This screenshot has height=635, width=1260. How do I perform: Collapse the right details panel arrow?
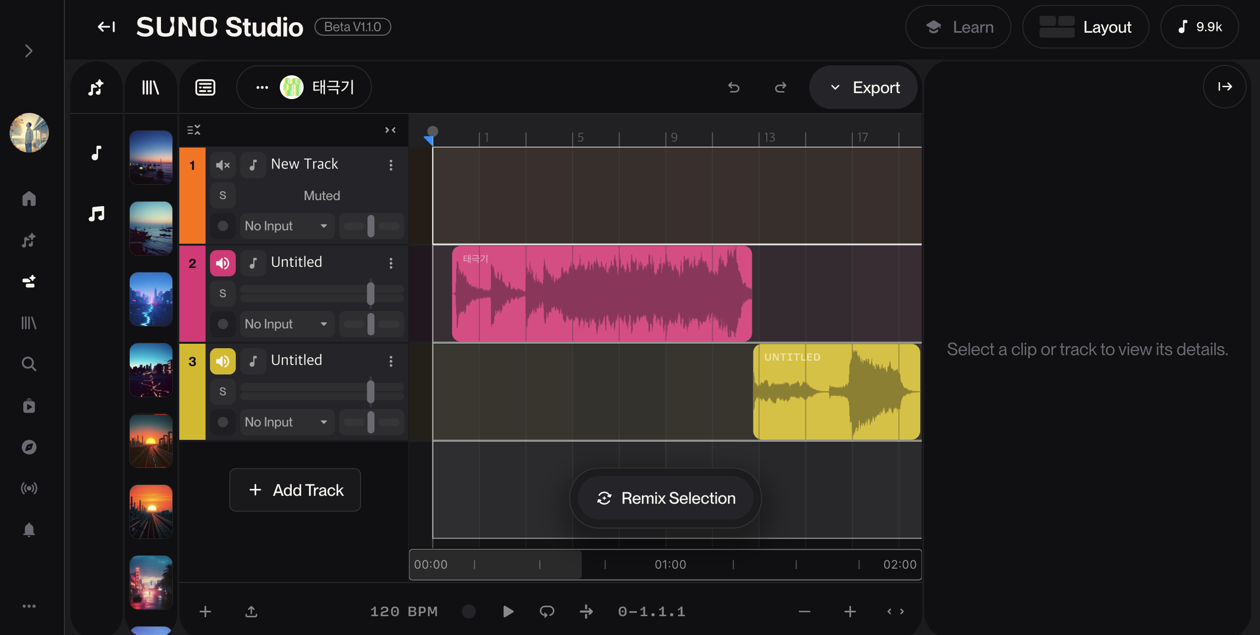pos(1225,87)
